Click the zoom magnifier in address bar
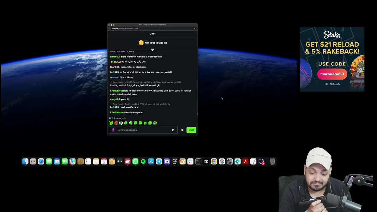 [x=194, y=29]
